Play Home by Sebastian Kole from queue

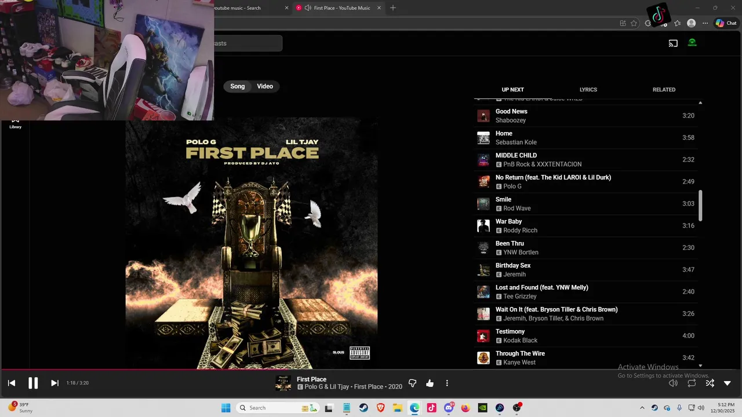(585, 138)
